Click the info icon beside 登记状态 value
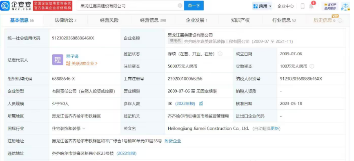Image resolution: width=354 pixels, height=161 pixels. click(220, 54)
